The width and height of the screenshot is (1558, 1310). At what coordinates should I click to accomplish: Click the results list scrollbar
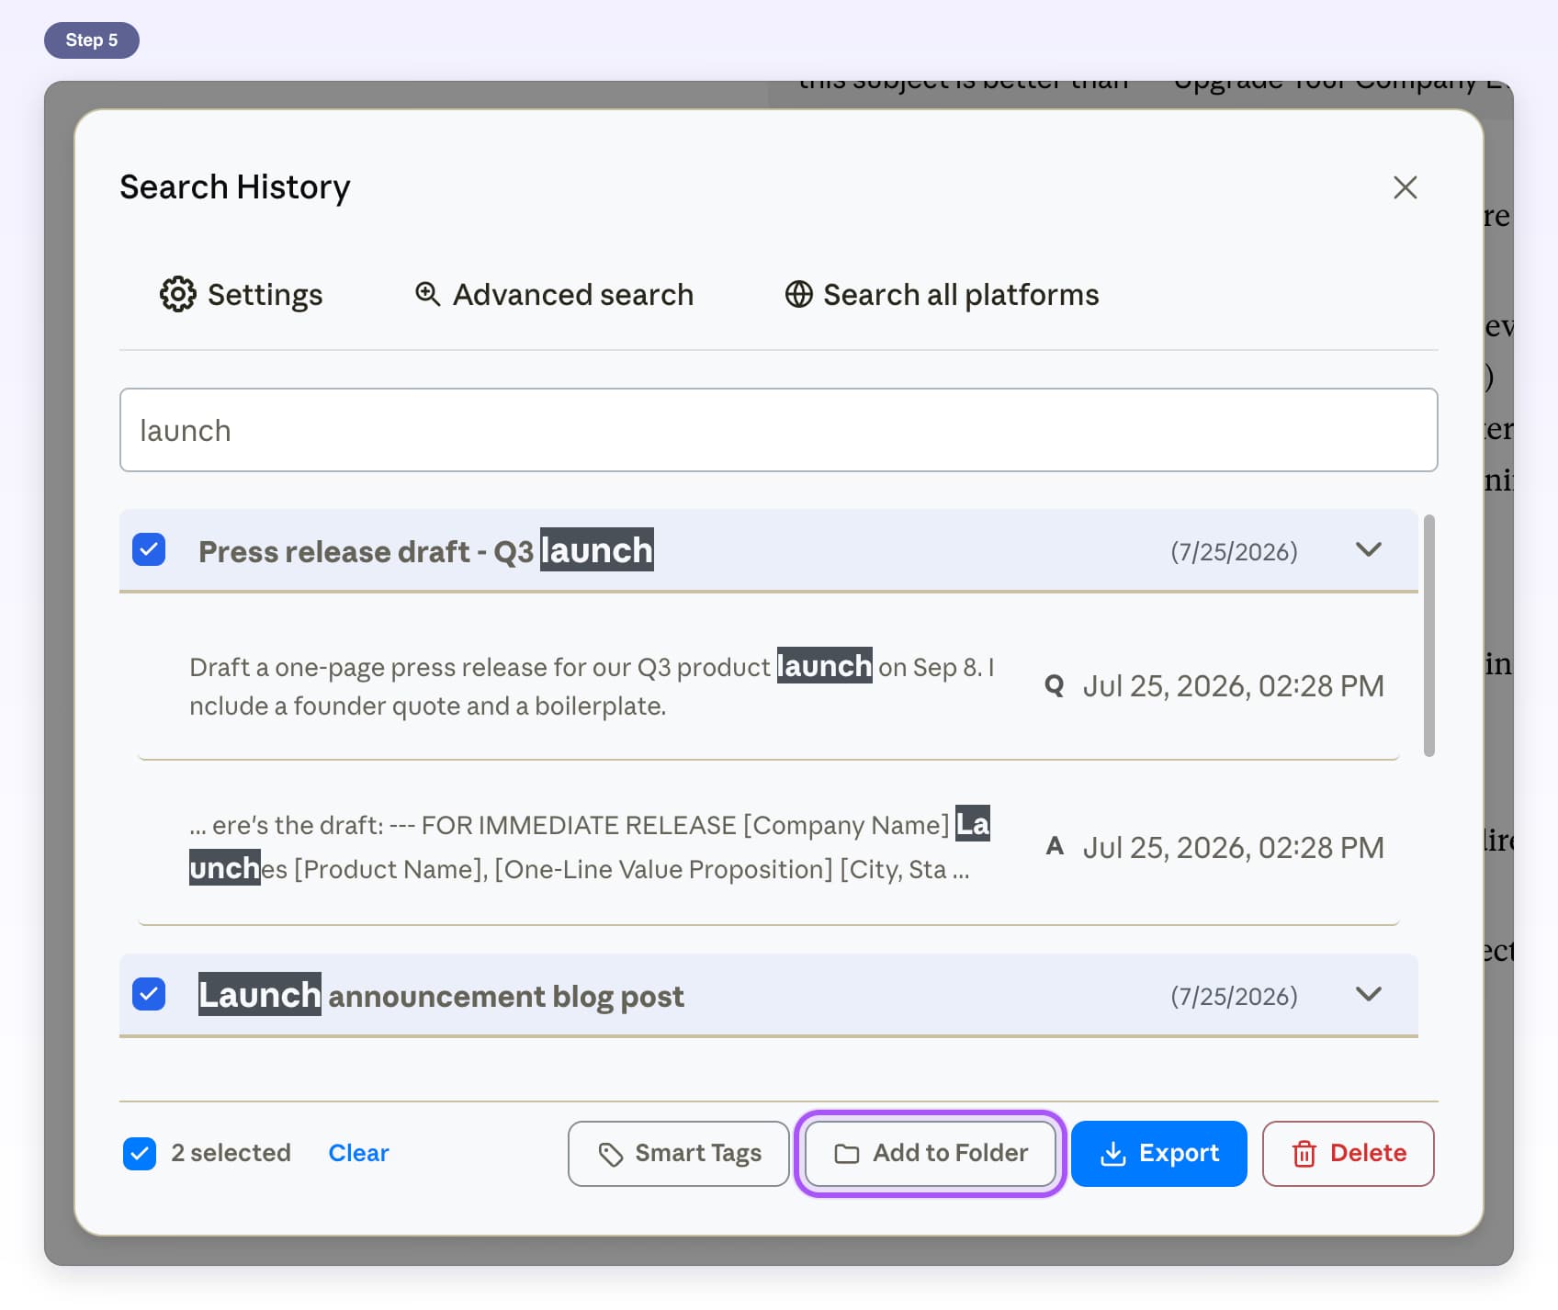pyautogui.click(x=1429, y=636)
